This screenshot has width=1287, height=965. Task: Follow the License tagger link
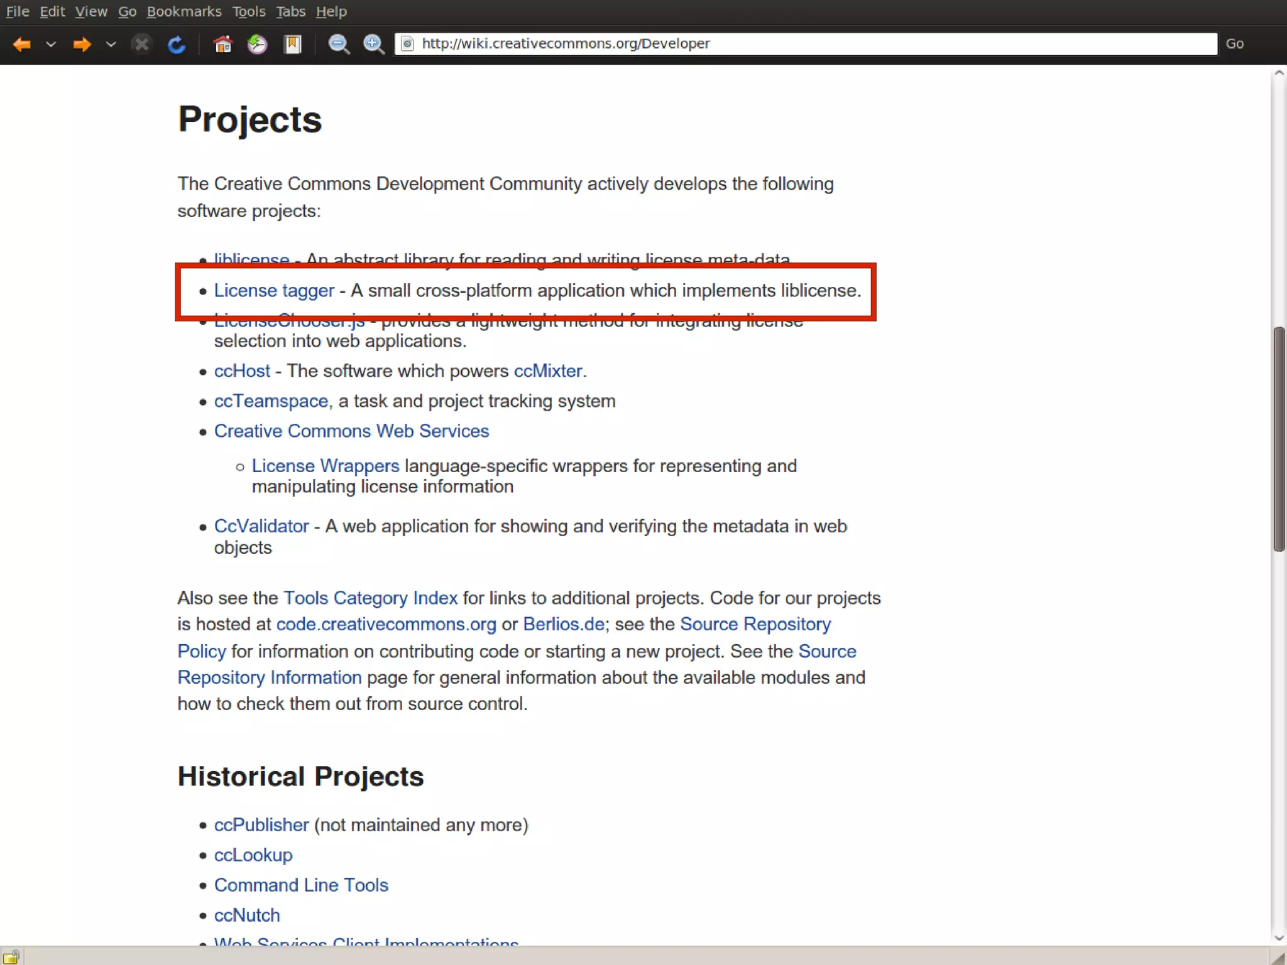point(274,291)
